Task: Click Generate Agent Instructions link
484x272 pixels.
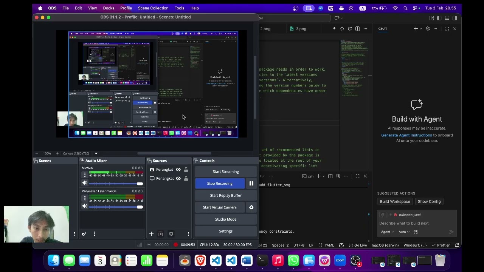Action: (406, 135)
